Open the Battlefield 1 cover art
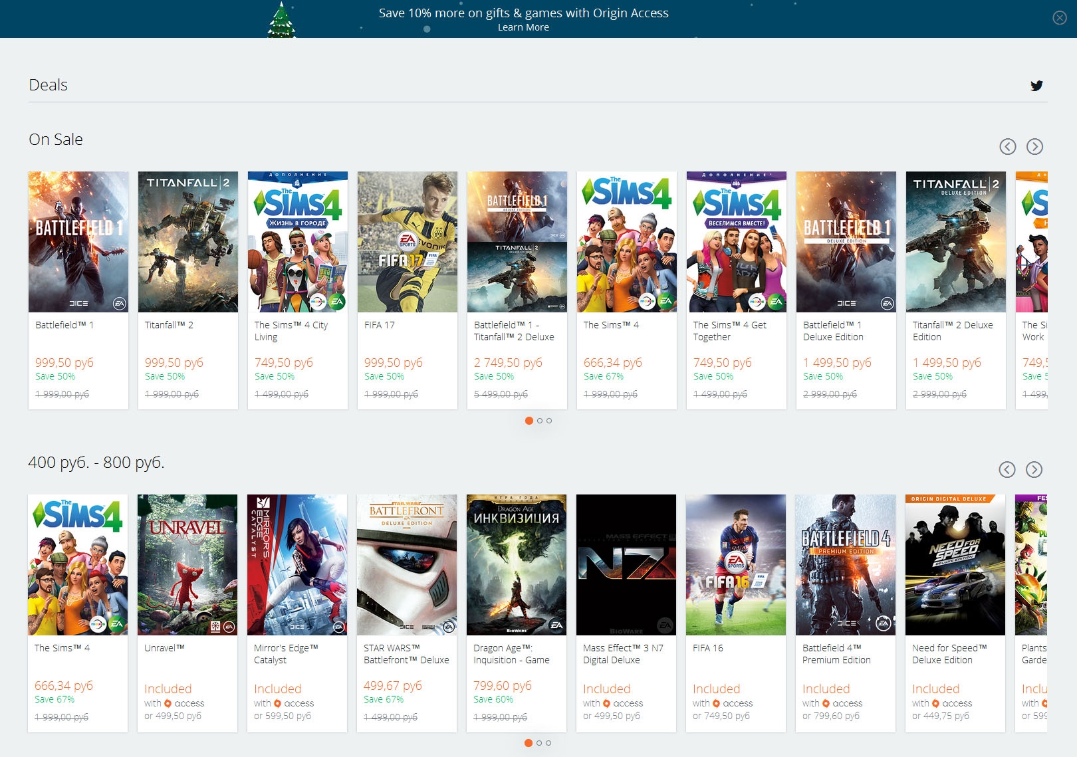The height and width of the screenshot is (757, 1077). 78,242
